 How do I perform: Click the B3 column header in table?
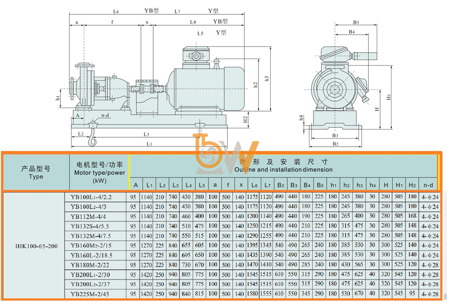pos(294,185)
